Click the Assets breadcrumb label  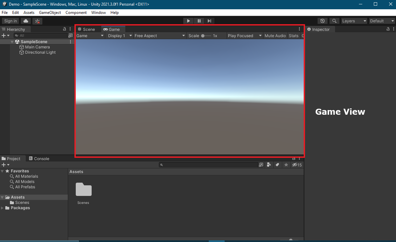(76, 172)
